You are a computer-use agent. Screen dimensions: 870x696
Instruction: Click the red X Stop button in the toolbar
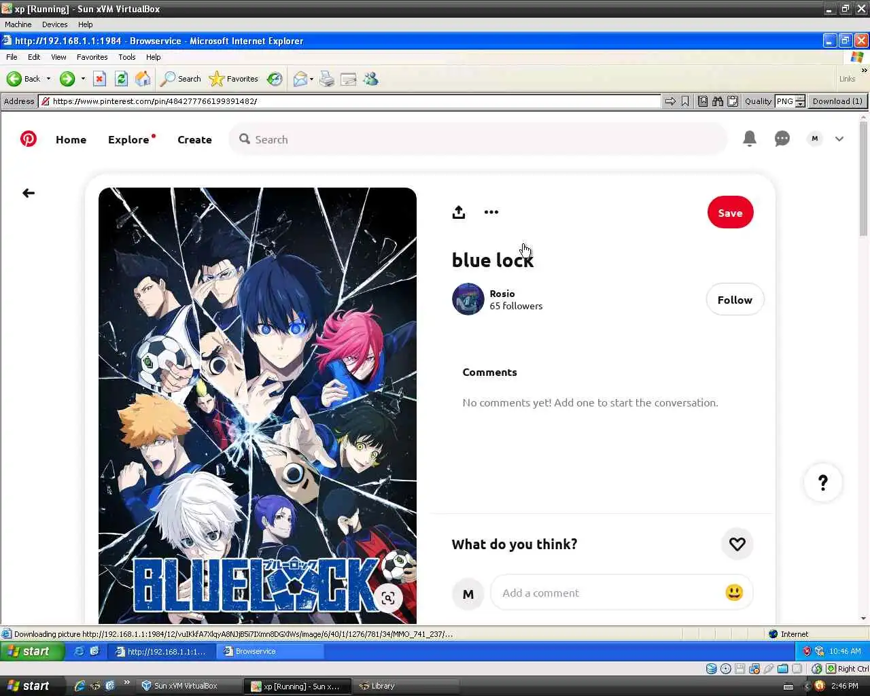pyautogui.click(x=99, y=79)
